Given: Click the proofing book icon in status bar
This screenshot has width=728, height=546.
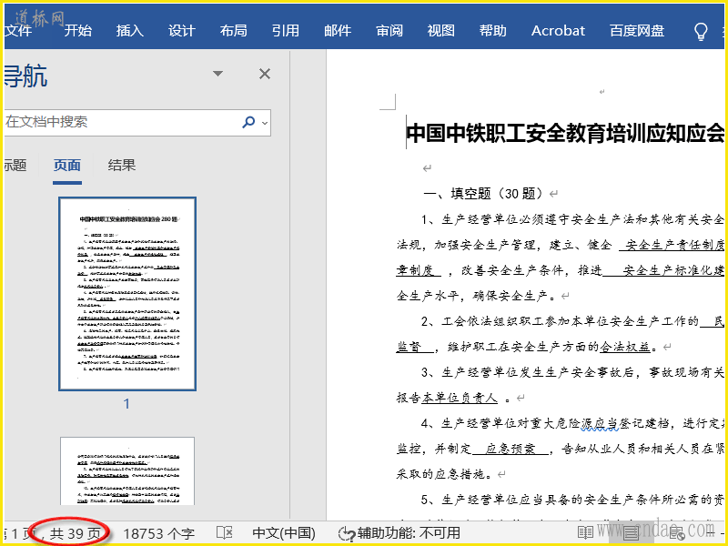Looking at the screenshot, I should (224, 533).
